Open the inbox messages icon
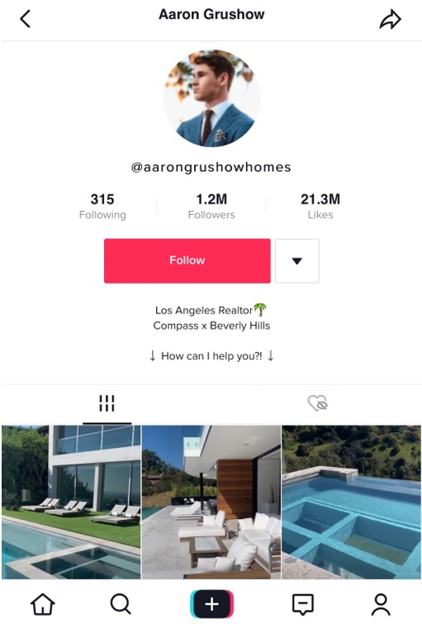Screen dimensions: 422x624 (303, 604)
